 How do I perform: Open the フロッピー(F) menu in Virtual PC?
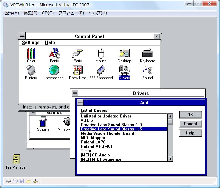coord(71,13)
